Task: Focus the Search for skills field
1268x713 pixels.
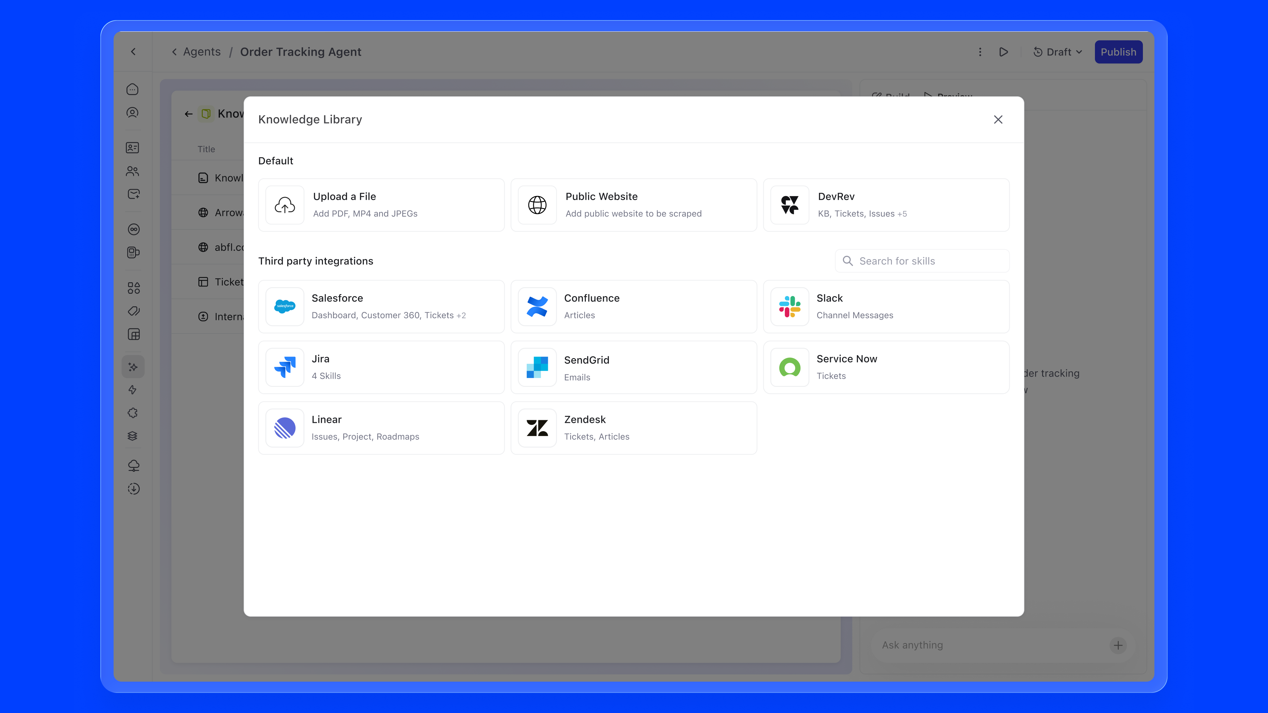Action: tap(923, 261)
